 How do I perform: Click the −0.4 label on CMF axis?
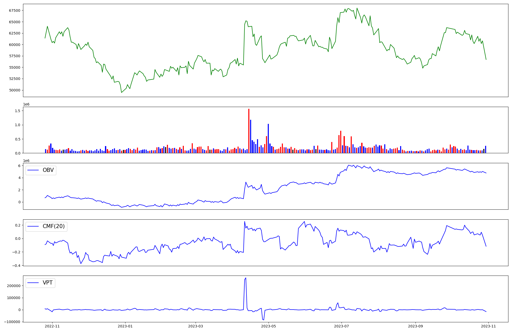16,266
